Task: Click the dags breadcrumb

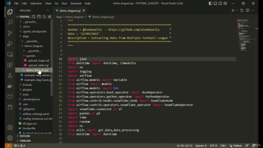Action: (59, 17)
